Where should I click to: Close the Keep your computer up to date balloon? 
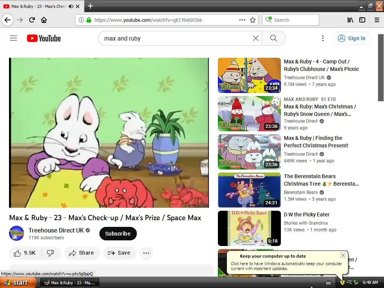(x=343, y=255)
